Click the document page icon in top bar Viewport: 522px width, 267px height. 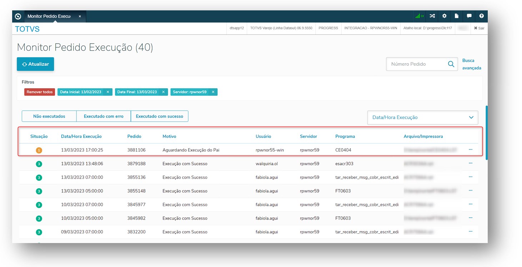pos(457,16)
